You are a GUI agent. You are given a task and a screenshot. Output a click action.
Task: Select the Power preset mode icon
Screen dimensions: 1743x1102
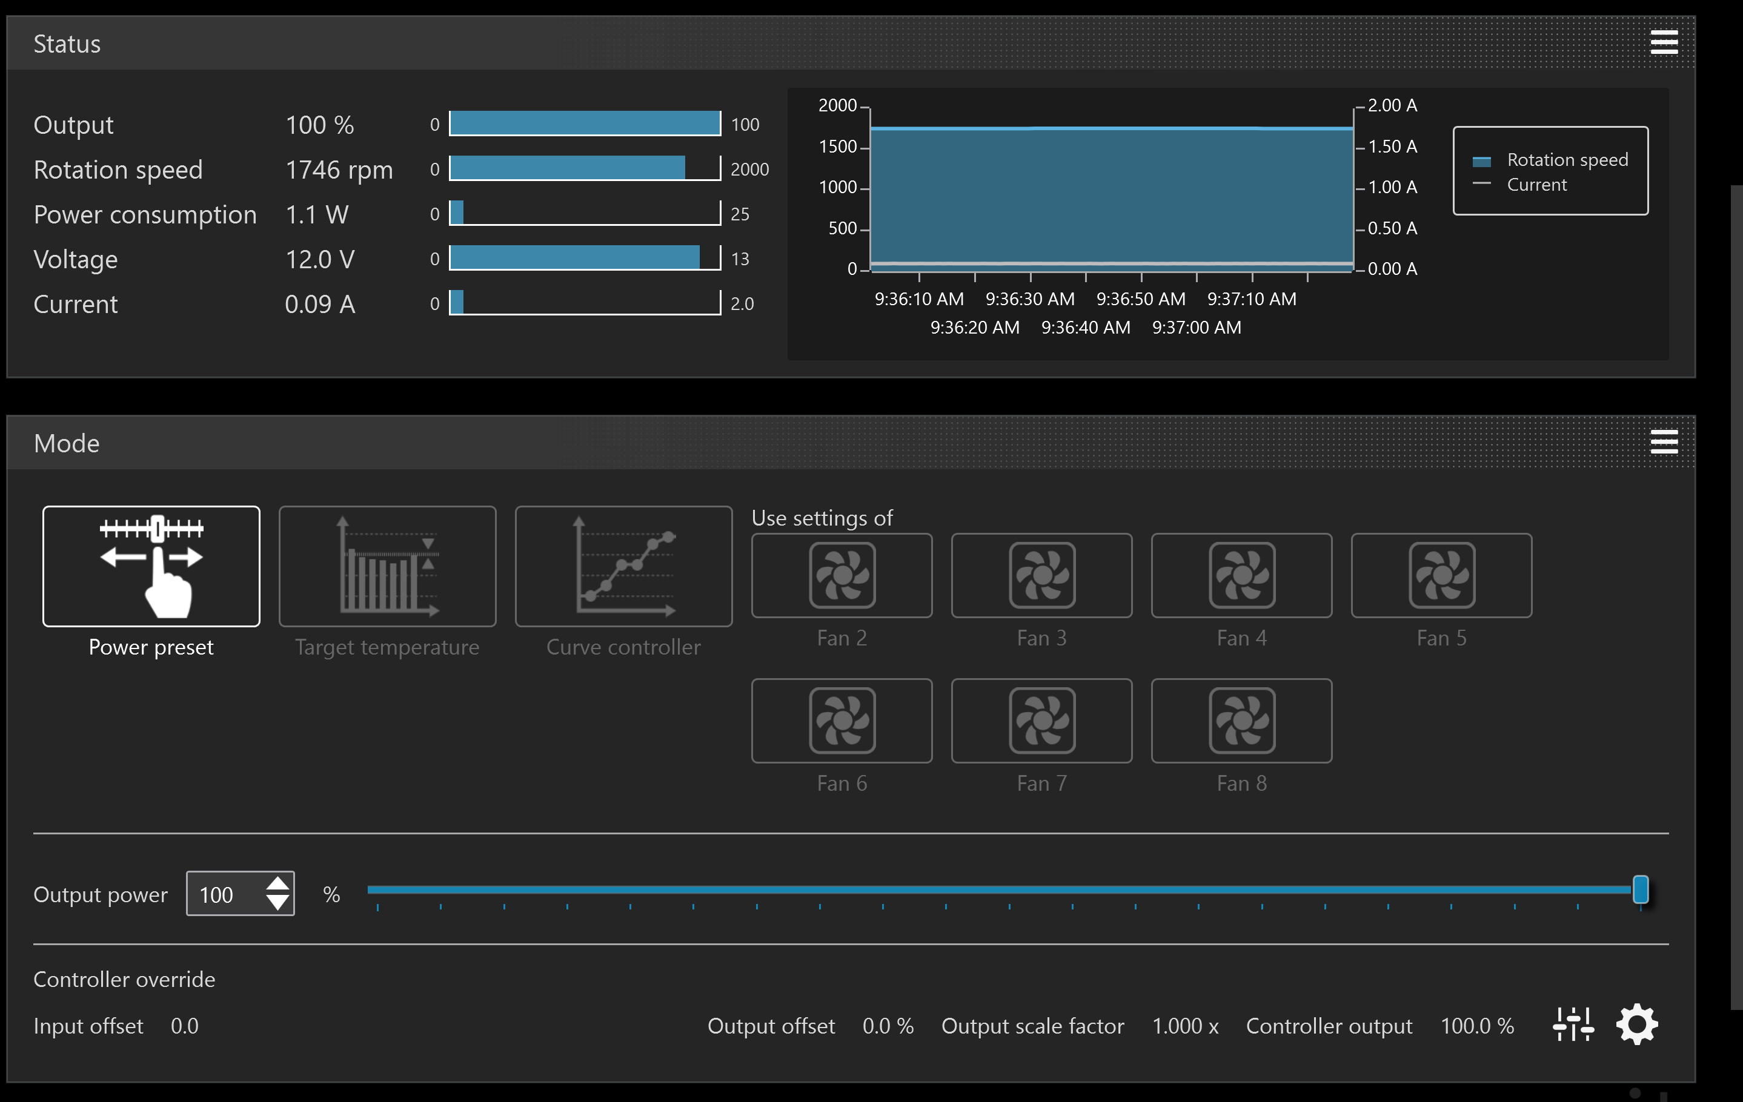[x=151, y=566]
